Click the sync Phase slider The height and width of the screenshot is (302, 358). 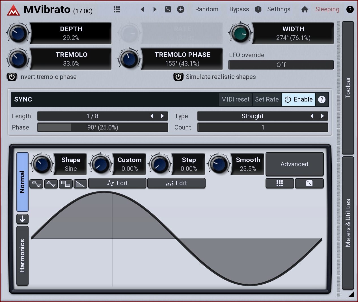point(103,127)
